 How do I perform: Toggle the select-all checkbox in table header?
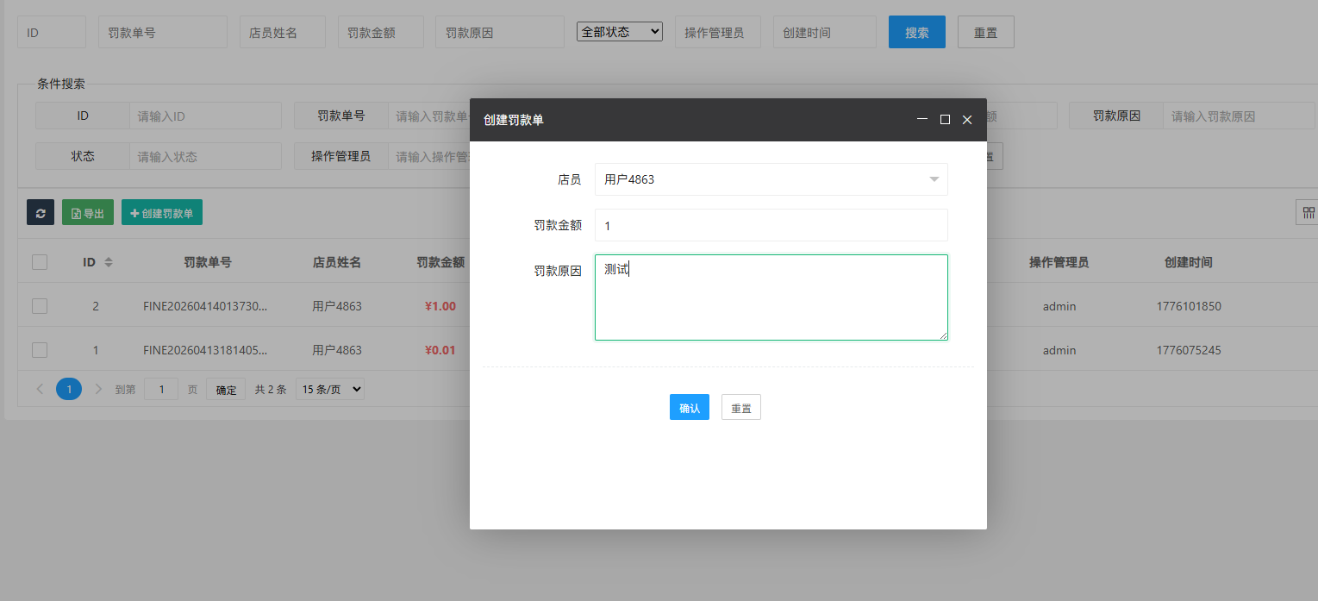click(x=40, y=262)
